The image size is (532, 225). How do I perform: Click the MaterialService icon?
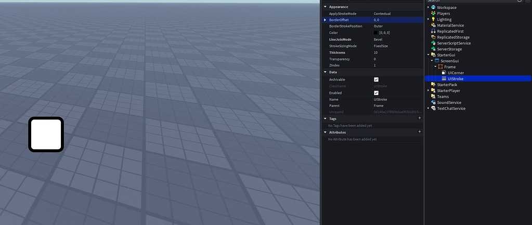(433, 25)
